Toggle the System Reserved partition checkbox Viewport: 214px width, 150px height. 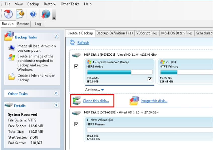(150, 79)
